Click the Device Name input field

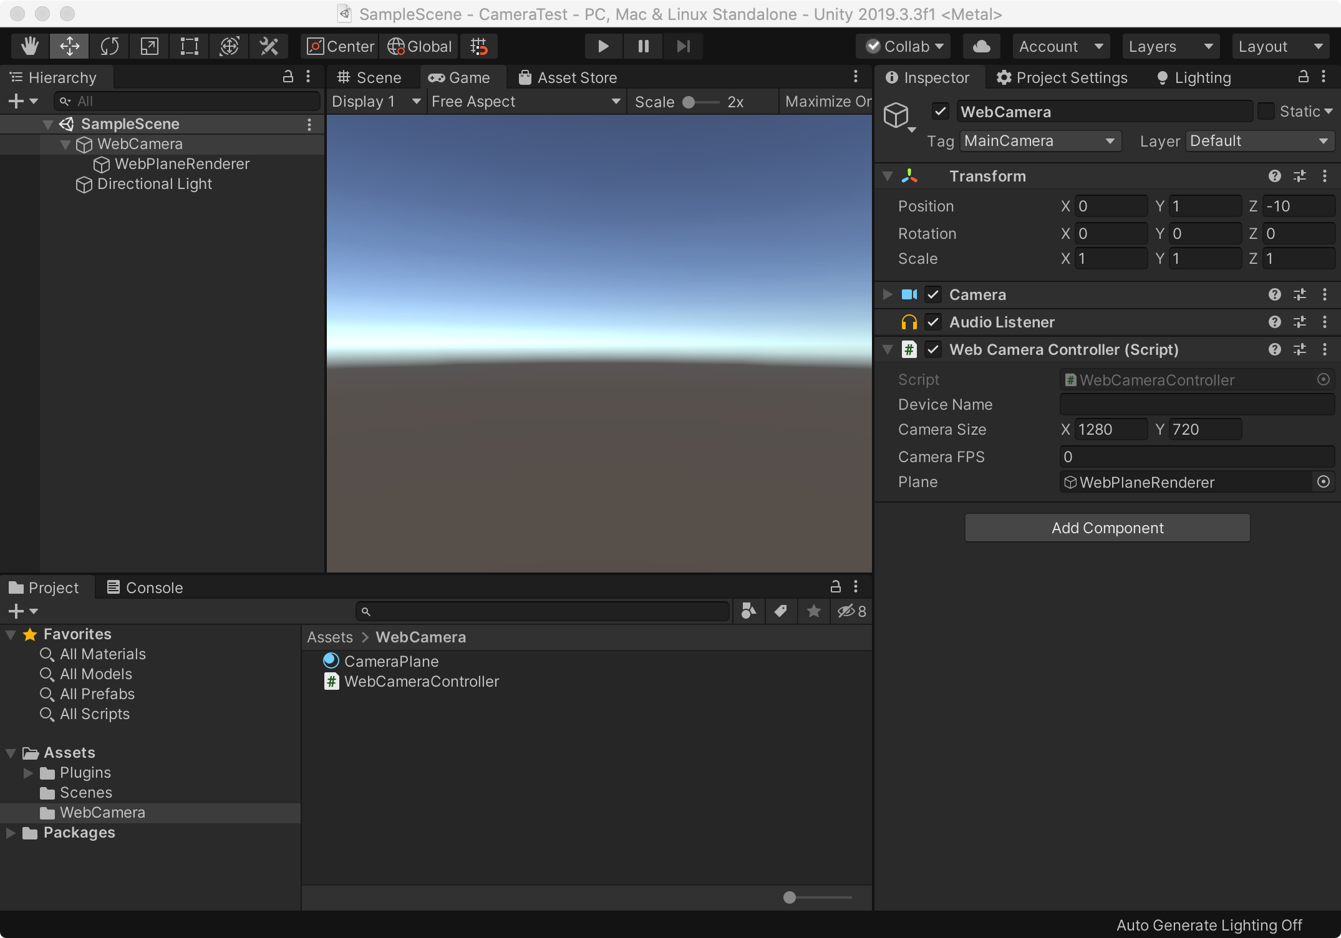1196,405
